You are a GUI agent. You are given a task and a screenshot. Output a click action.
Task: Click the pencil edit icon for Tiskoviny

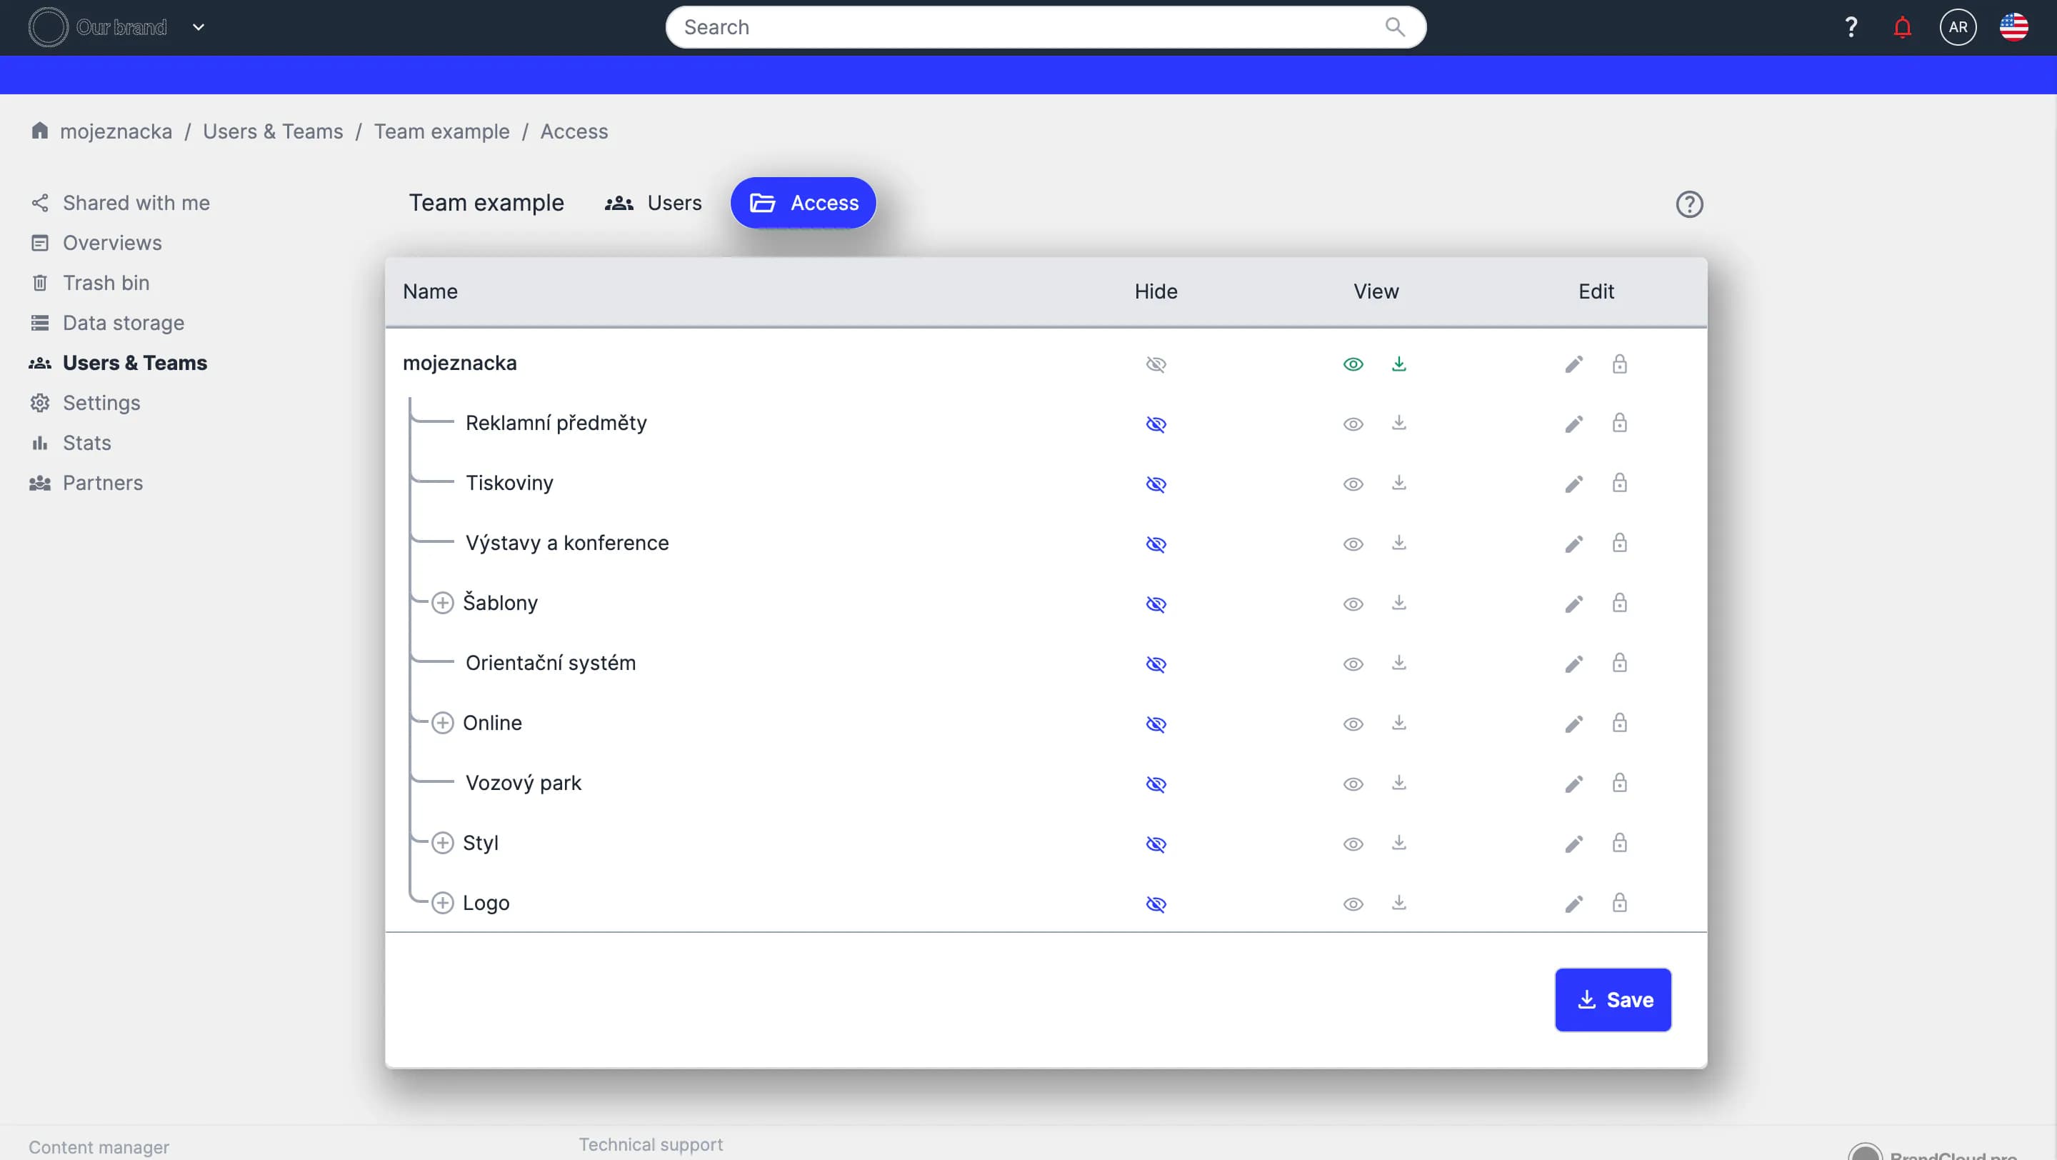point(1573,484)
